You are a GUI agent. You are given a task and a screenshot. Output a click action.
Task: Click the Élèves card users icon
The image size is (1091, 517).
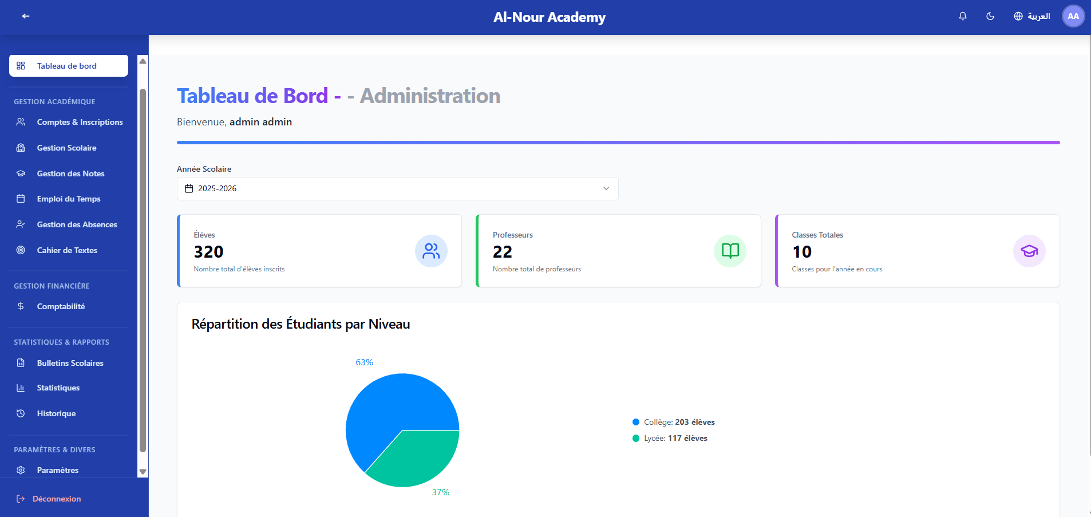click(431, 251)
